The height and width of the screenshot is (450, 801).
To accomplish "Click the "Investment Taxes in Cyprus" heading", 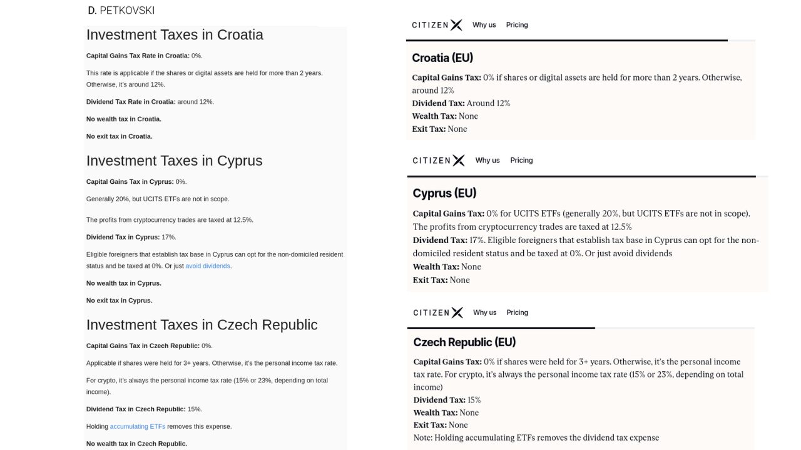I will point(174,161).
